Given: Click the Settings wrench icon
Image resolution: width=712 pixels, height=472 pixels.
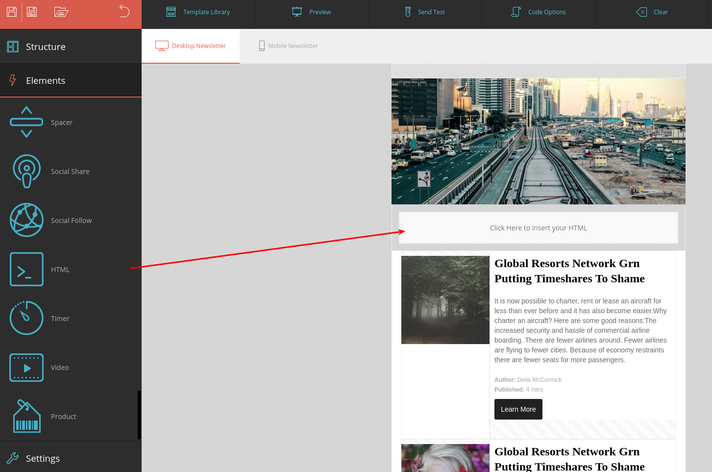Looking at the screenshot, I should click(13, 458).
